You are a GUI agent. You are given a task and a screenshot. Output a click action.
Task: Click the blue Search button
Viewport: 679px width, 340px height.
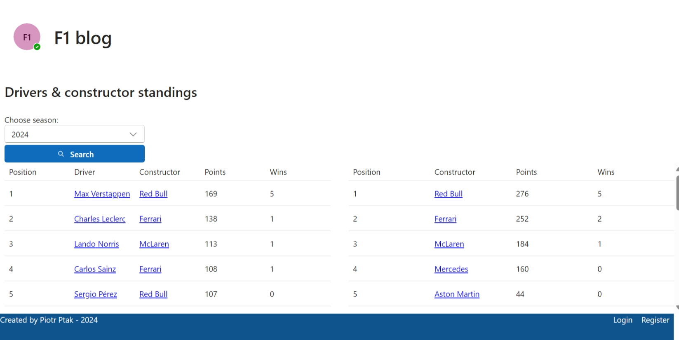click(x=75, y=154)
